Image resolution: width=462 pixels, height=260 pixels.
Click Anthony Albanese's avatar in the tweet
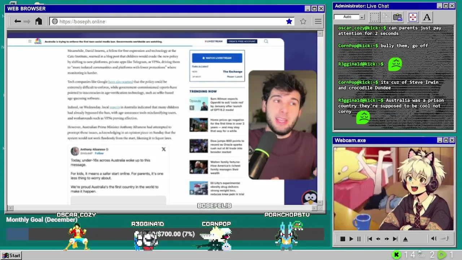(x=75, y=151)
